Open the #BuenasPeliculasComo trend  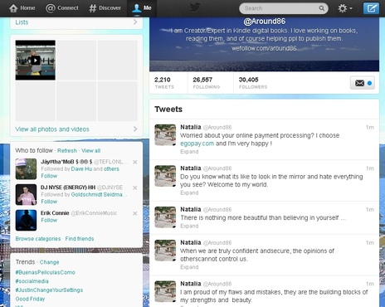[x=45, y=272]
